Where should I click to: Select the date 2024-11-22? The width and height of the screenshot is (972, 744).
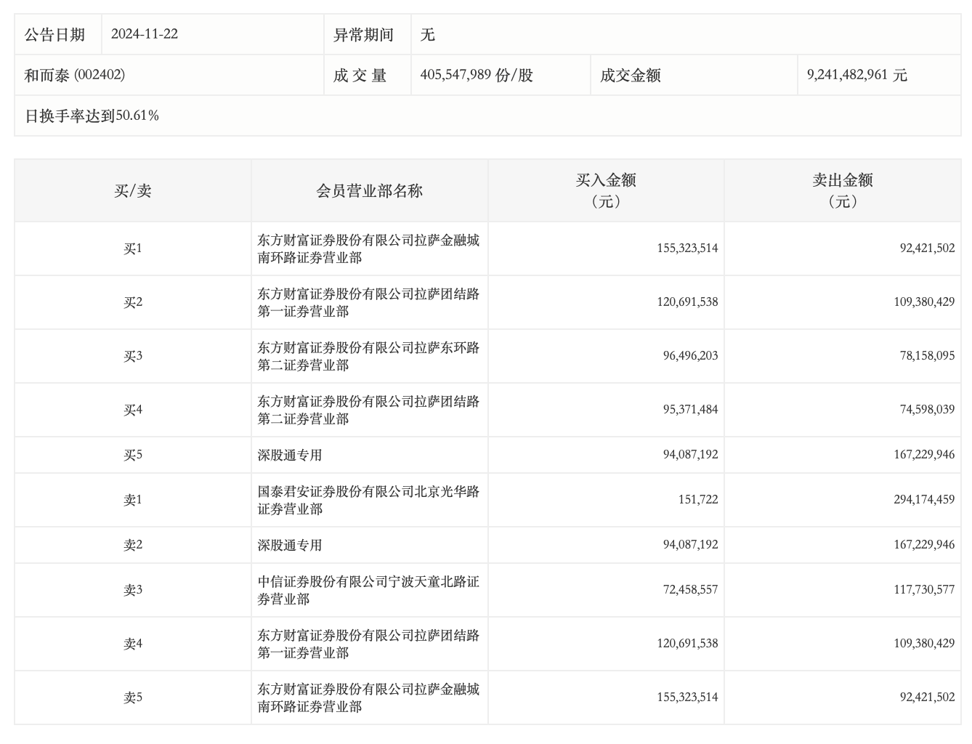145,34
